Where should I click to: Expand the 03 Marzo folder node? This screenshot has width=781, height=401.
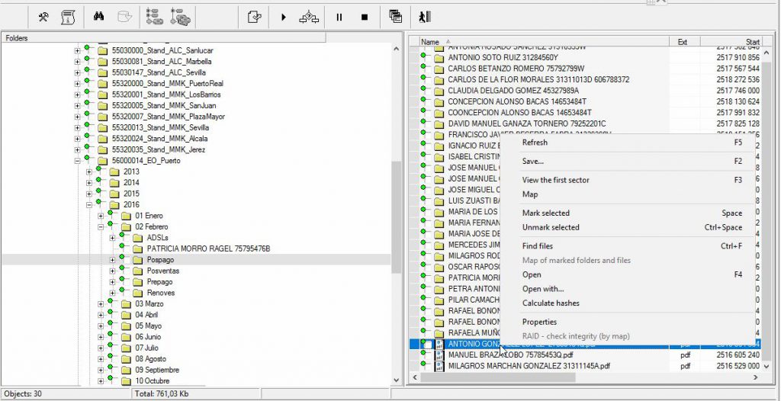pyautogui.click(x=101, y=304)
